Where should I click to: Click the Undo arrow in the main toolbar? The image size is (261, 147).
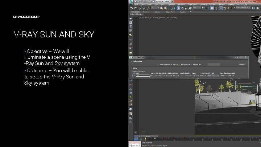132,8
